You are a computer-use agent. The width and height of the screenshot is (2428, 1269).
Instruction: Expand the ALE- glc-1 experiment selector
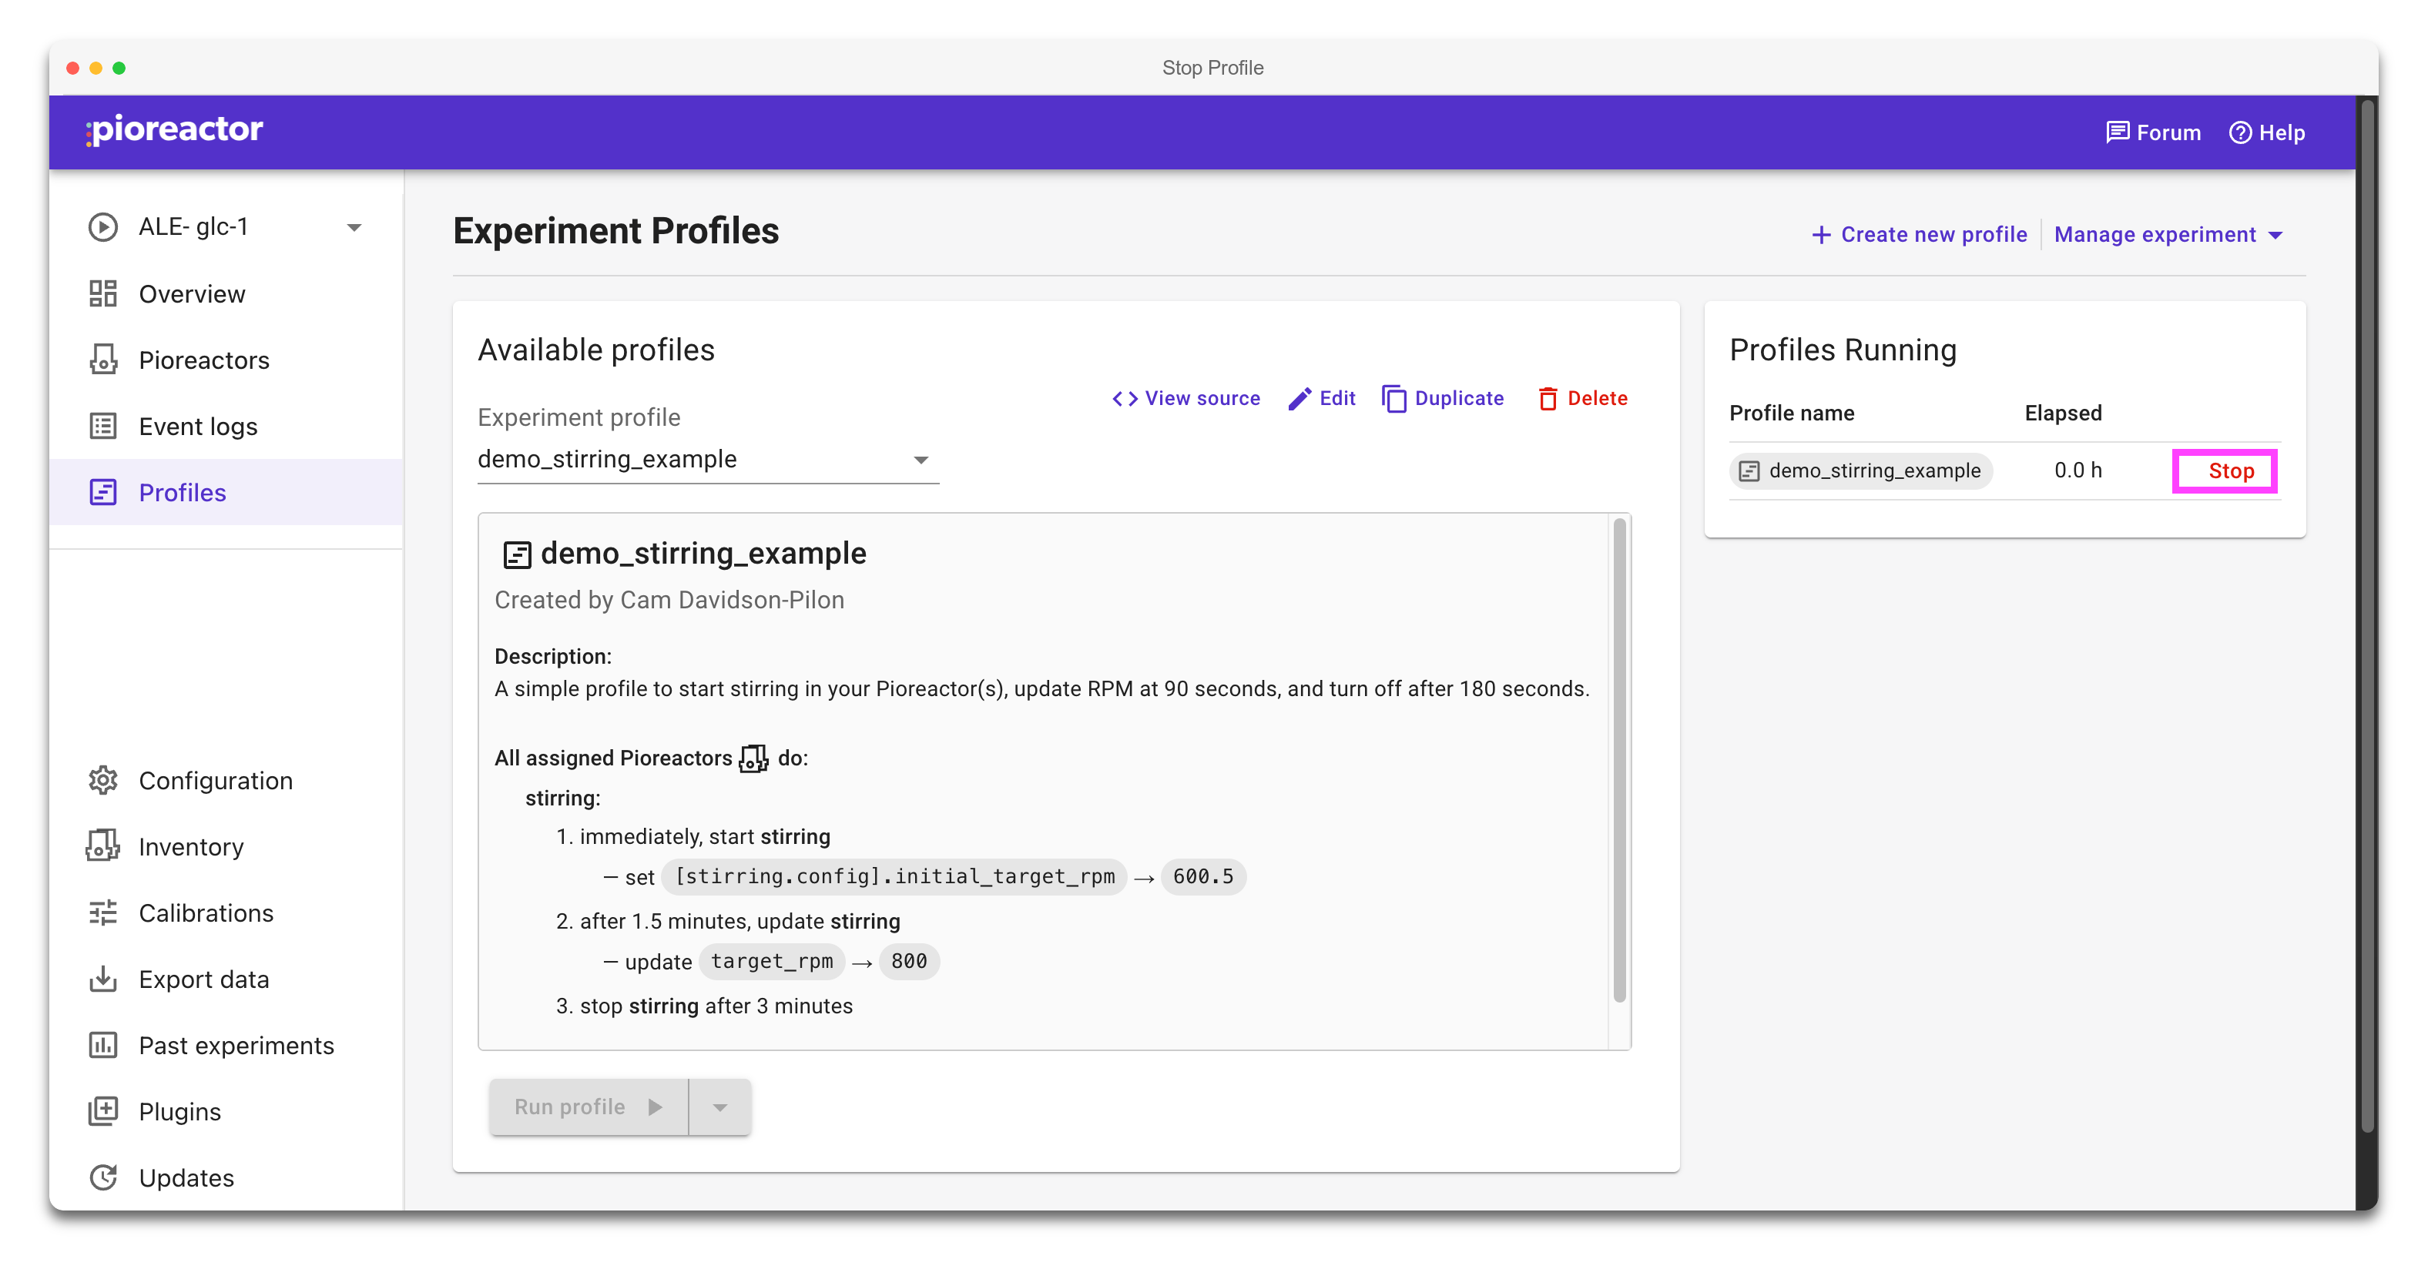354,227
